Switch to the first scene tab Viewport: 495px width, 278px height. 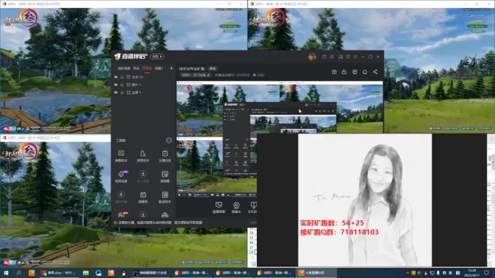pos(124,69)
